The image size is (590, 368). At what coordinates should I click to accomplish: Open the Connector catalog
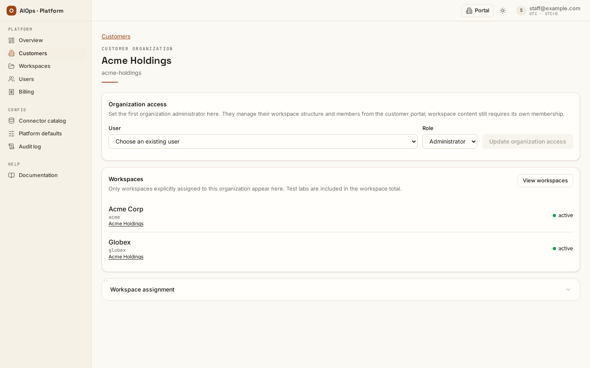click(46, 121)
